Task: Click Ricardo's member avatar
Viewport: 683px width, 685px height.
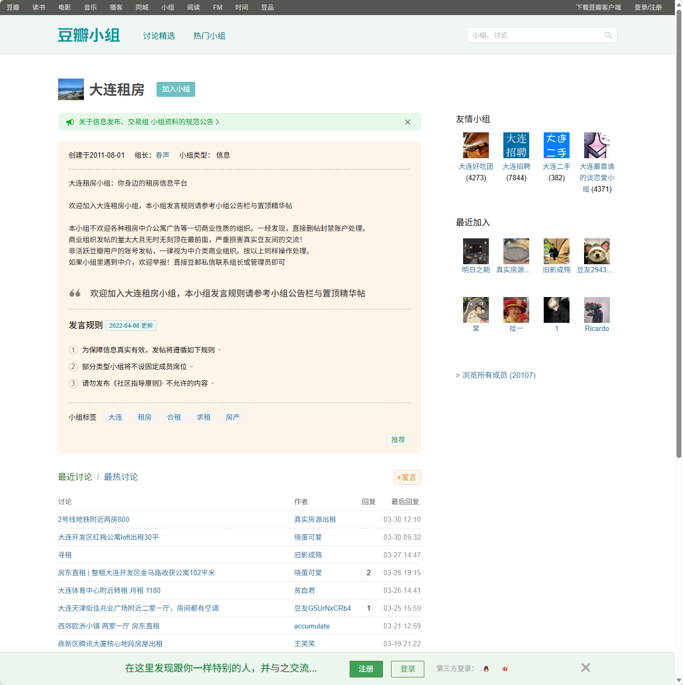Action: (596, 310)
